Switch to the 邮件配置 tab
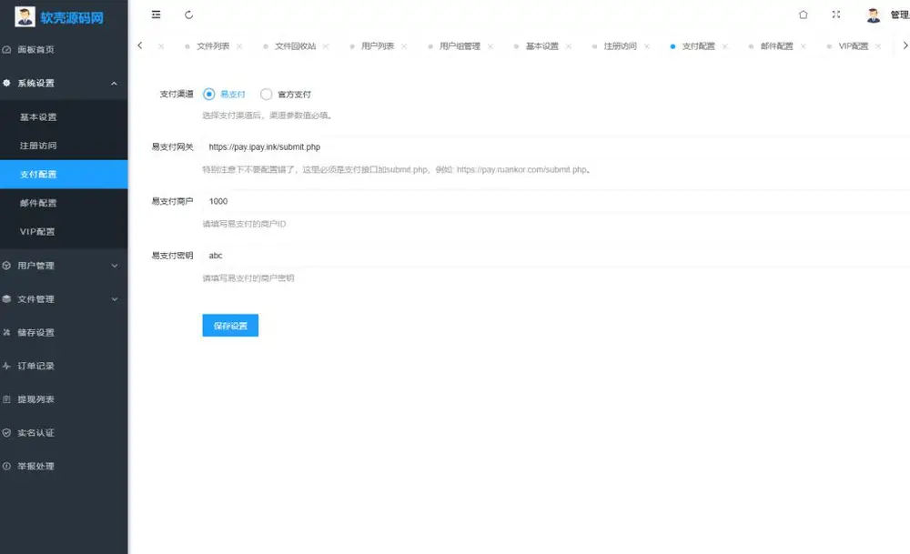The width and height of the screenshot is (910, 554). 776,46
